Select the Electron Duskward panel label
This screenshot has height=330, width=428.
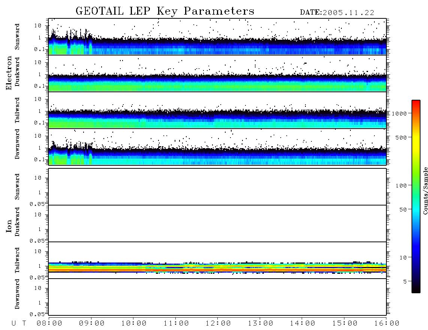(17, 72)
